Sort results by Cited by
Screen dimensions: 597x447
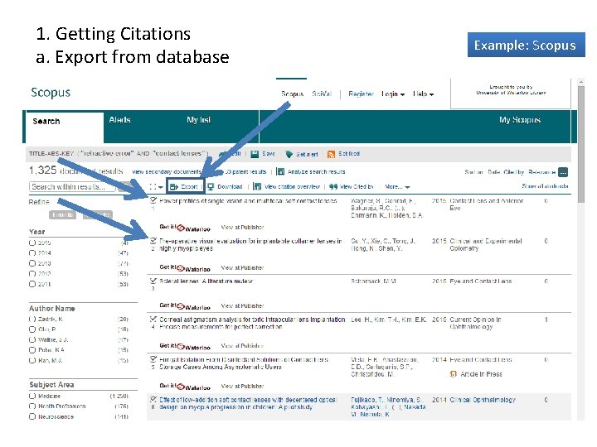[x=513, y=172]
